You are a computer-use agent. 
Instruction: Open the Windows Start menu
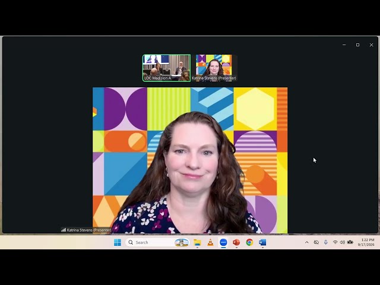point(118,242)
